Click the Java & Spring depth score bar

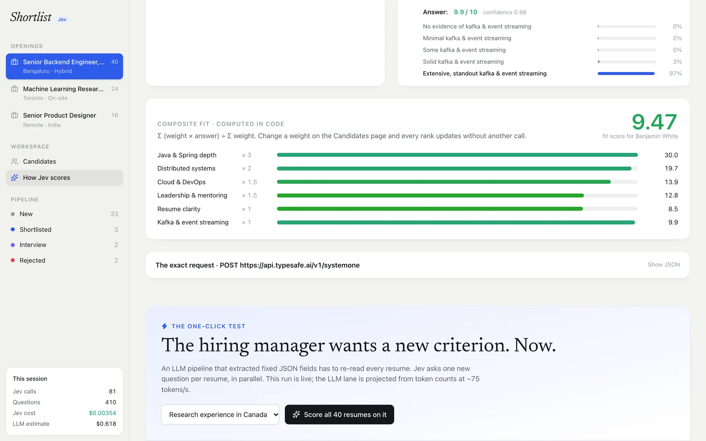click(457, 155)
